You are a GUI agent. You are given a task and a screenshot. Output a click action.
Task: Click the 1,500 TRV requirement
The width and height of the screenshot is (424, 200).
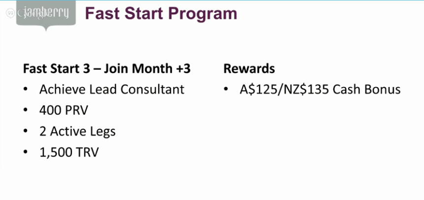[69, 152]
